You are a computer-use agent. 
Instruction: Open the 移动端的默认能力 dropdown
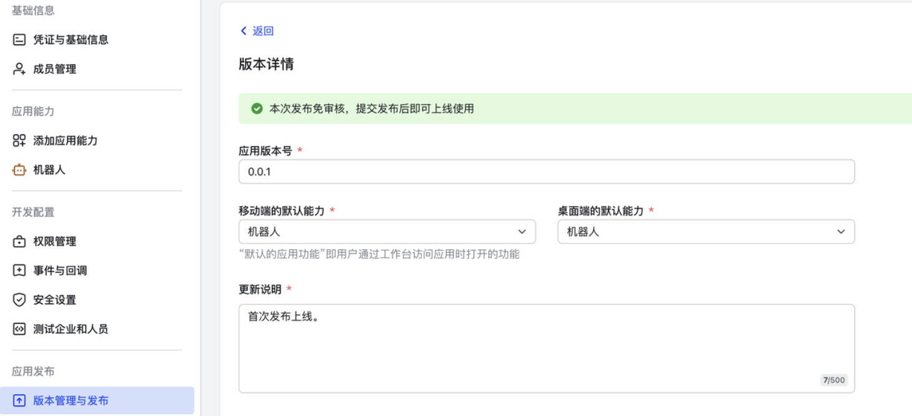point(387,232)
